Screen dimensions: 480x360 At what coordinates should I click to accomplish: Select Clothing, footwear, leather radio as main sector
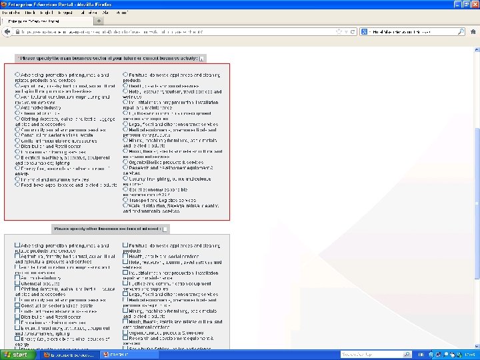click(17, 119)
